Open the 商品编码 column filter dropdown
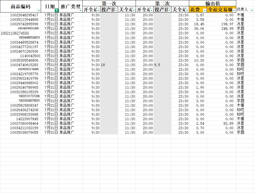 click(x=39, y=11)
